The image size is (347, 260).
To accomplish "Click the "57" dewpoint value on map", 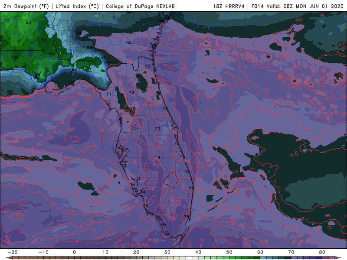I will [51, 55].
